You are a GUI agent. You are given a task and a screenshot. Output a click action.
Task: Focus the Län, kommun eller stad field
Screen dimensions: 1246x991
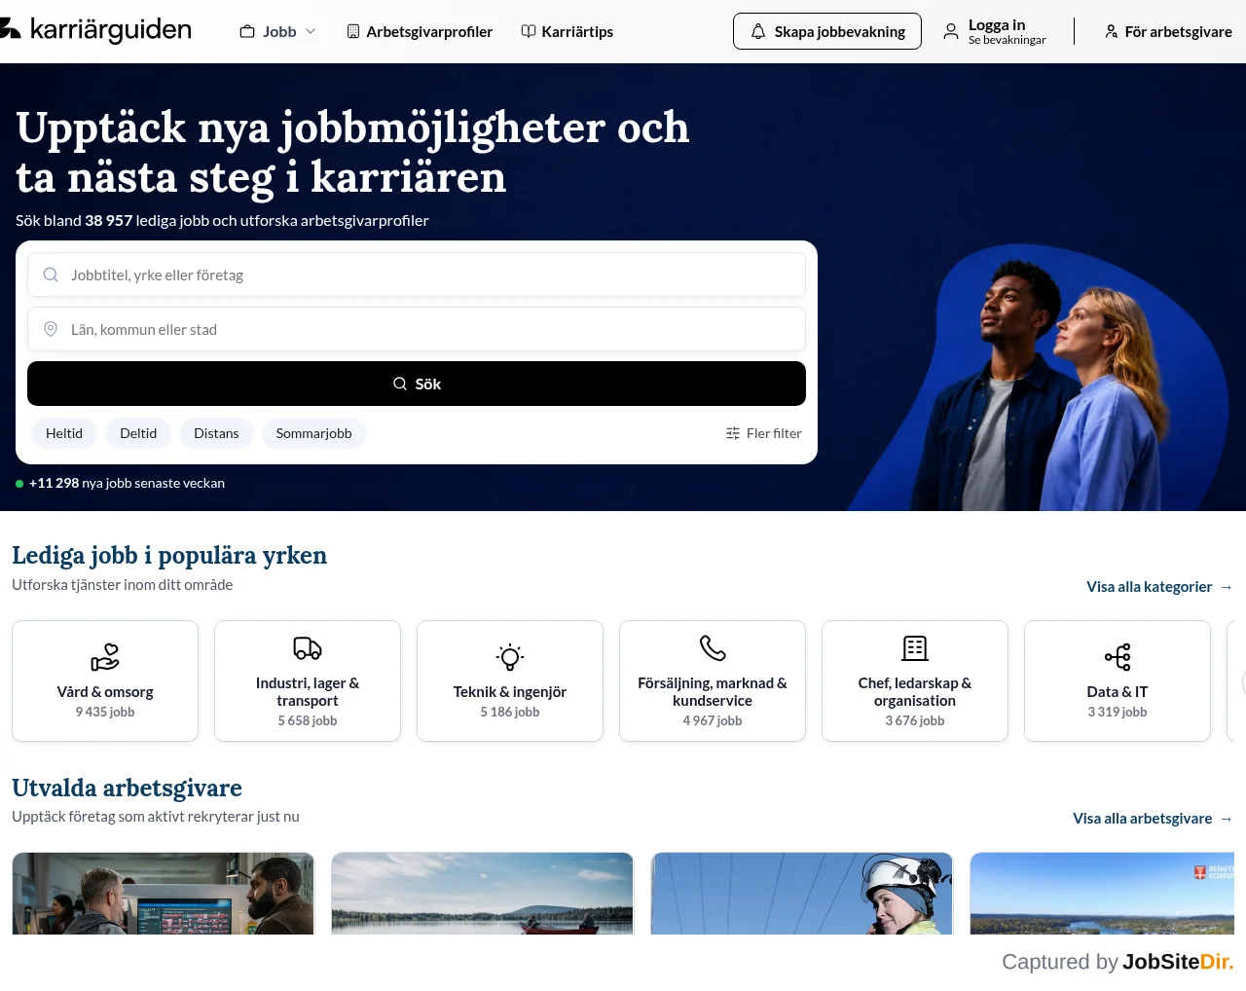[417, 329]
